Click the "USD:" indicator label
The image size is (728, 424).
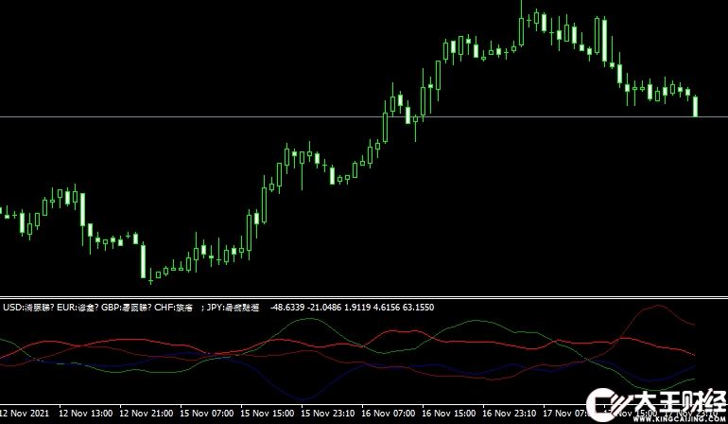12,308
